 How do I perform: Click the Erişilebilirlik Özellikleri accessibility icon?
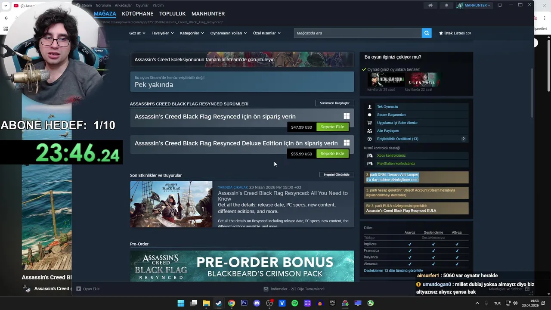tap(369, 139)
